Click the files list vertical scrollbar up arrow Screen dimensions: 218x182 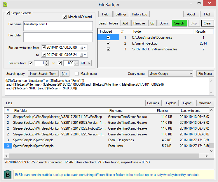point(211,110)
